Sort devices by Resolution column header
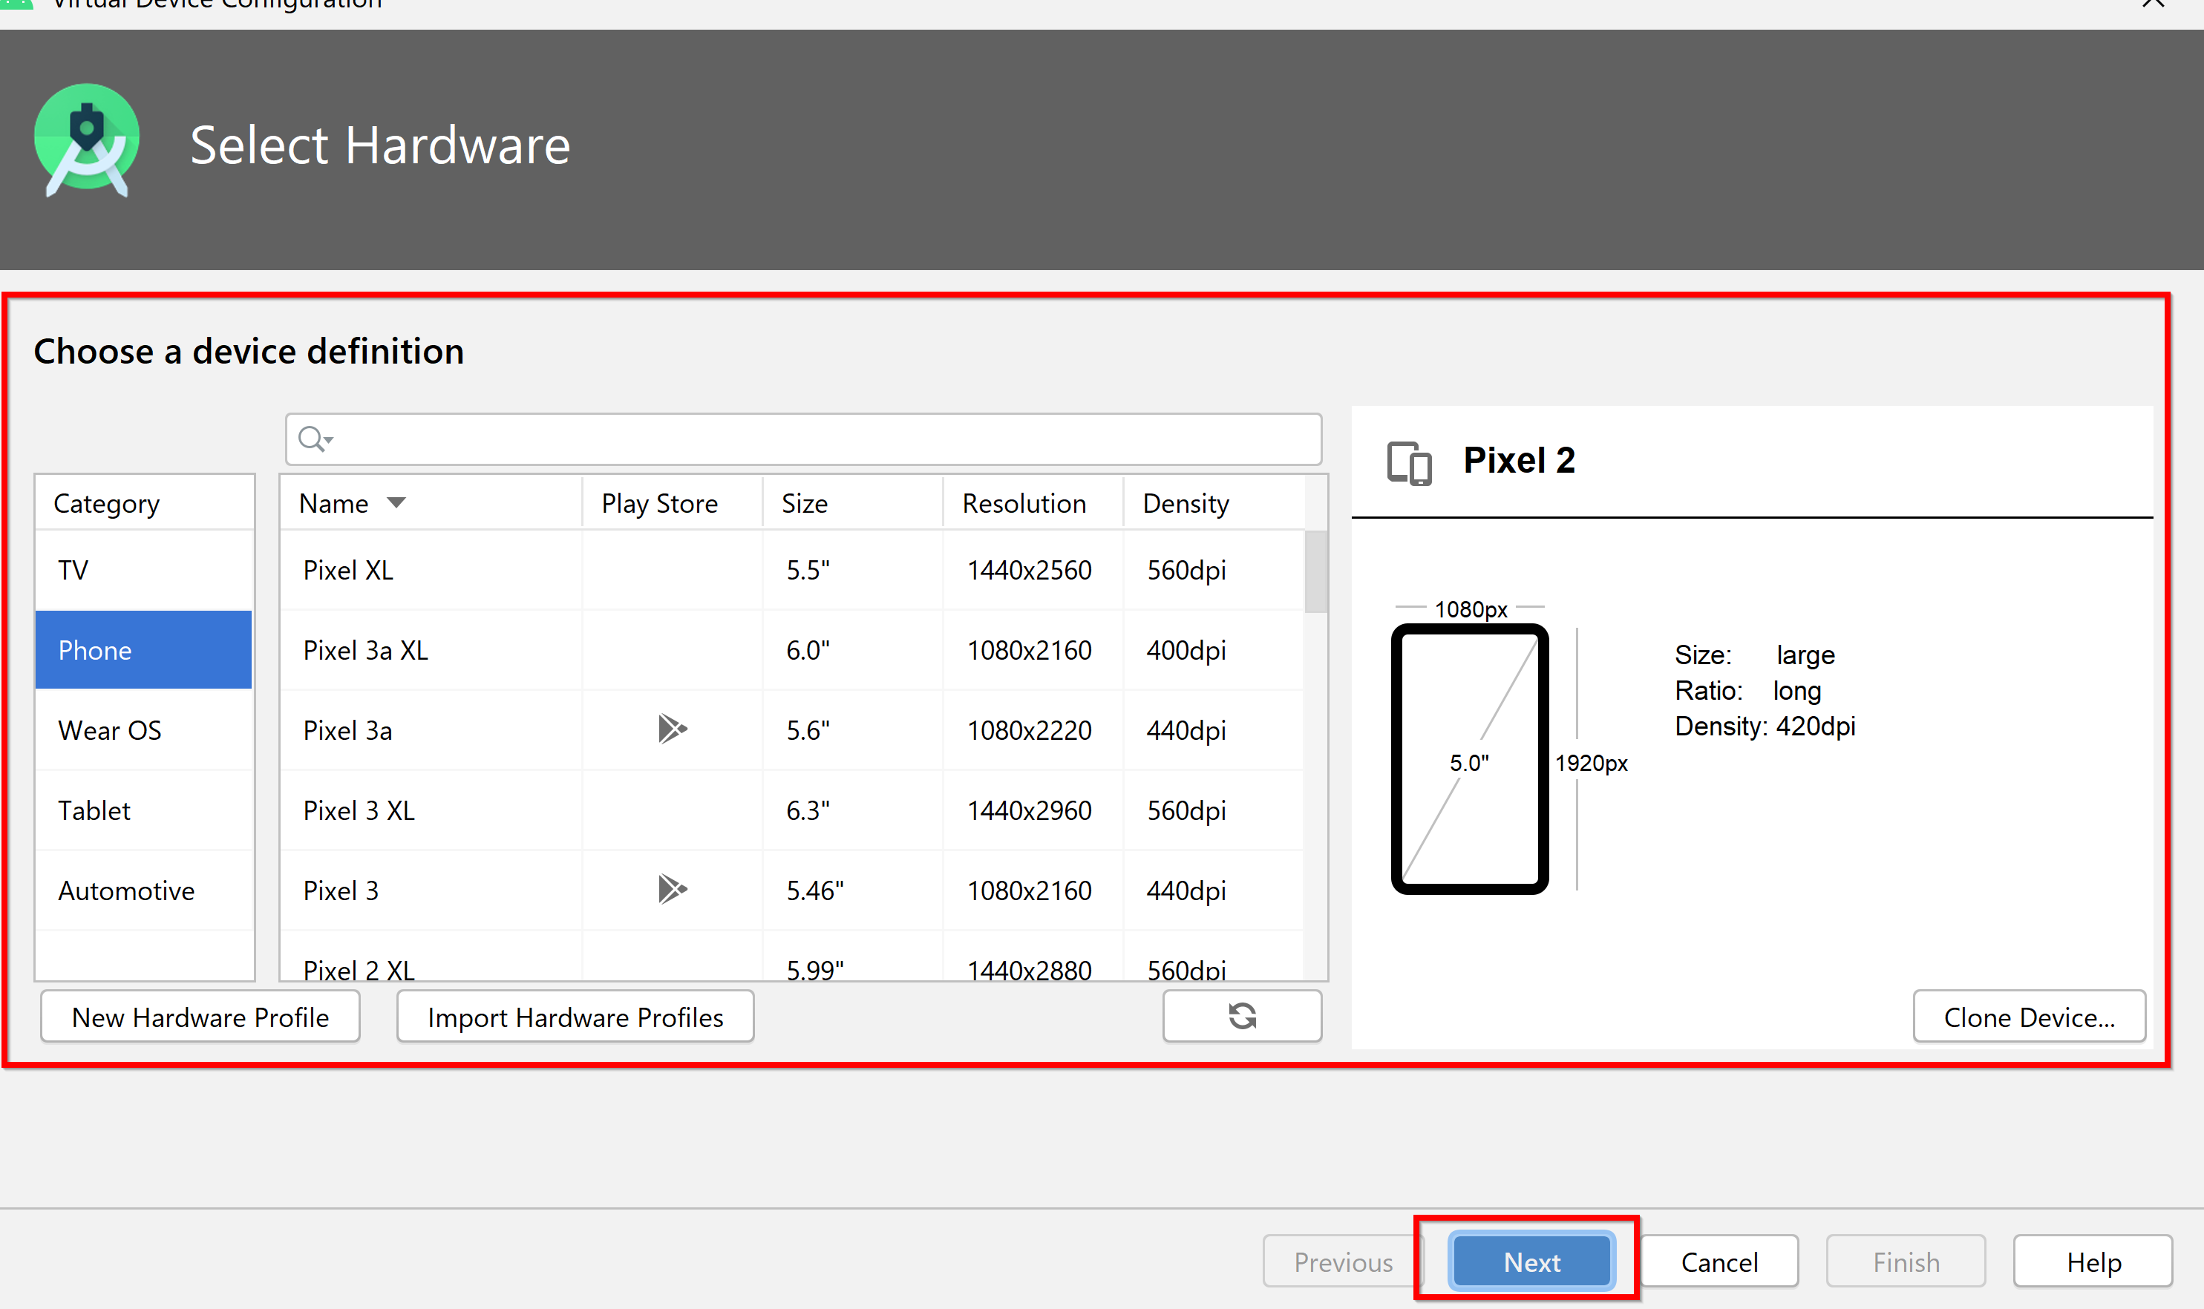2204x1309 pixels. click(1033, 503)
